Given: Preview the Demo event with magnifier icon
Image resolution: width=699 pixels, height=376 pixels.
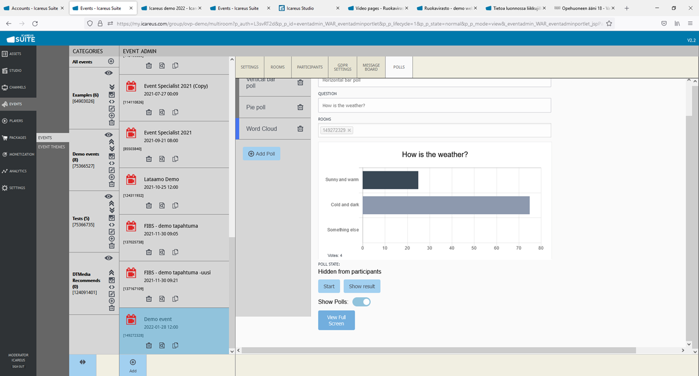Looking at the screenshot, I should tap(162, 345).
